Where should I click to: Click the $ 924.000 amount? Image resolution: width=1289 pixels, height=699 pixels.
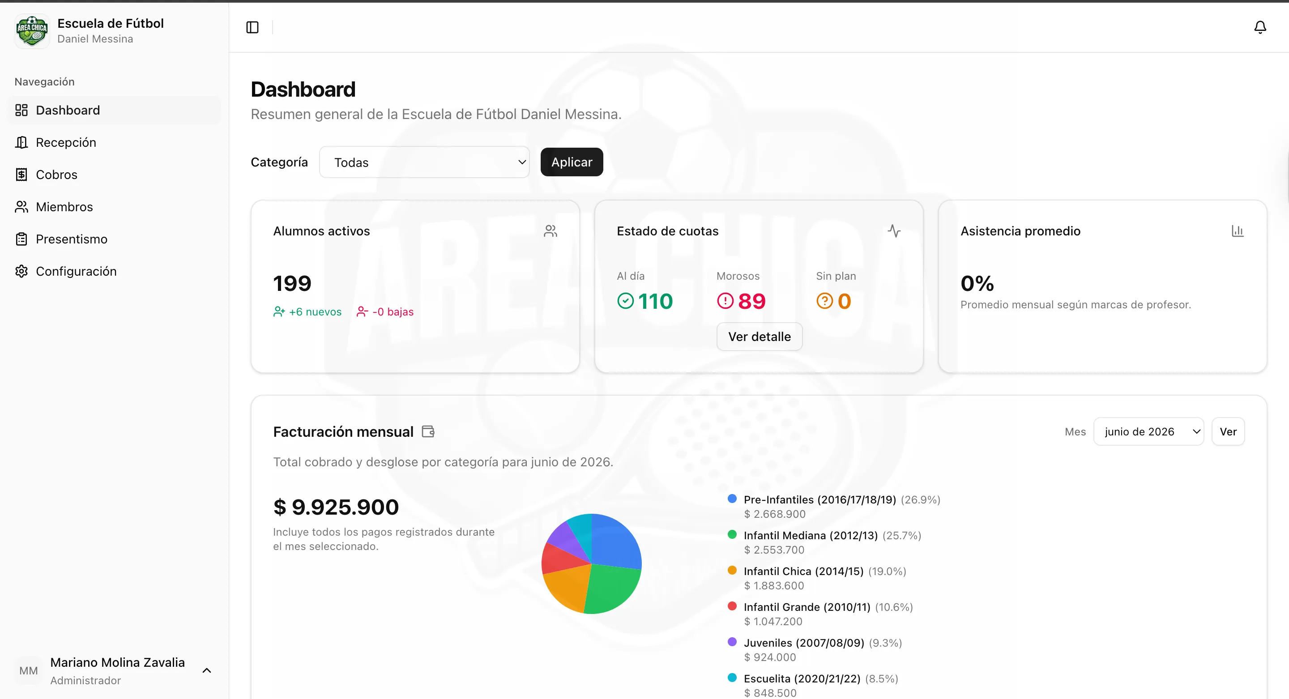[x=770, y=657]
